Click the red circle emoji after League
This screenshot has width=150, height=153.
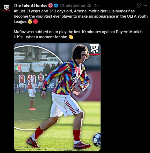35,21
